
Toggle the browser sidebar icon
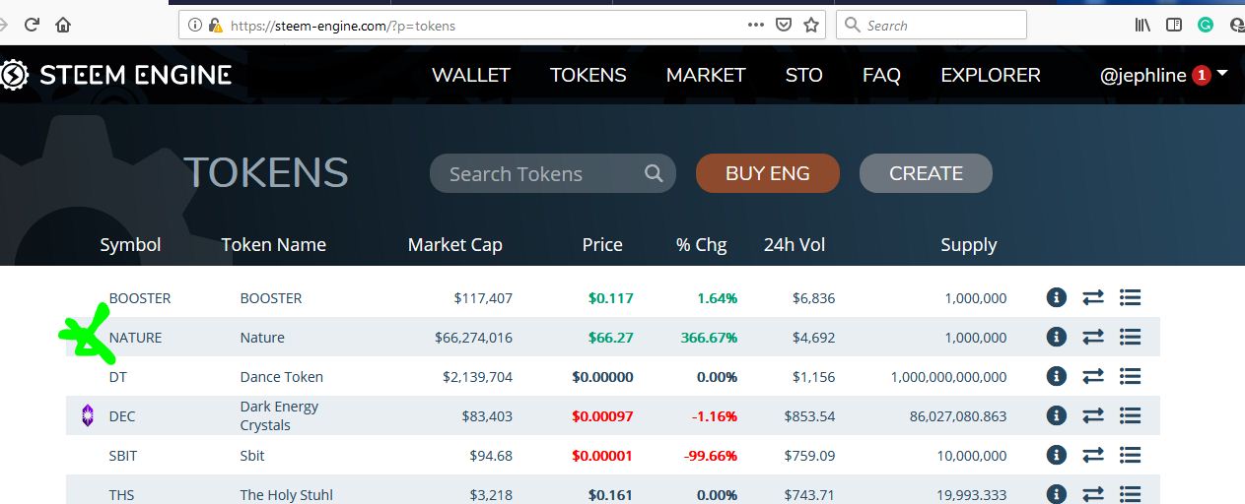click(x=1174, y=26)
